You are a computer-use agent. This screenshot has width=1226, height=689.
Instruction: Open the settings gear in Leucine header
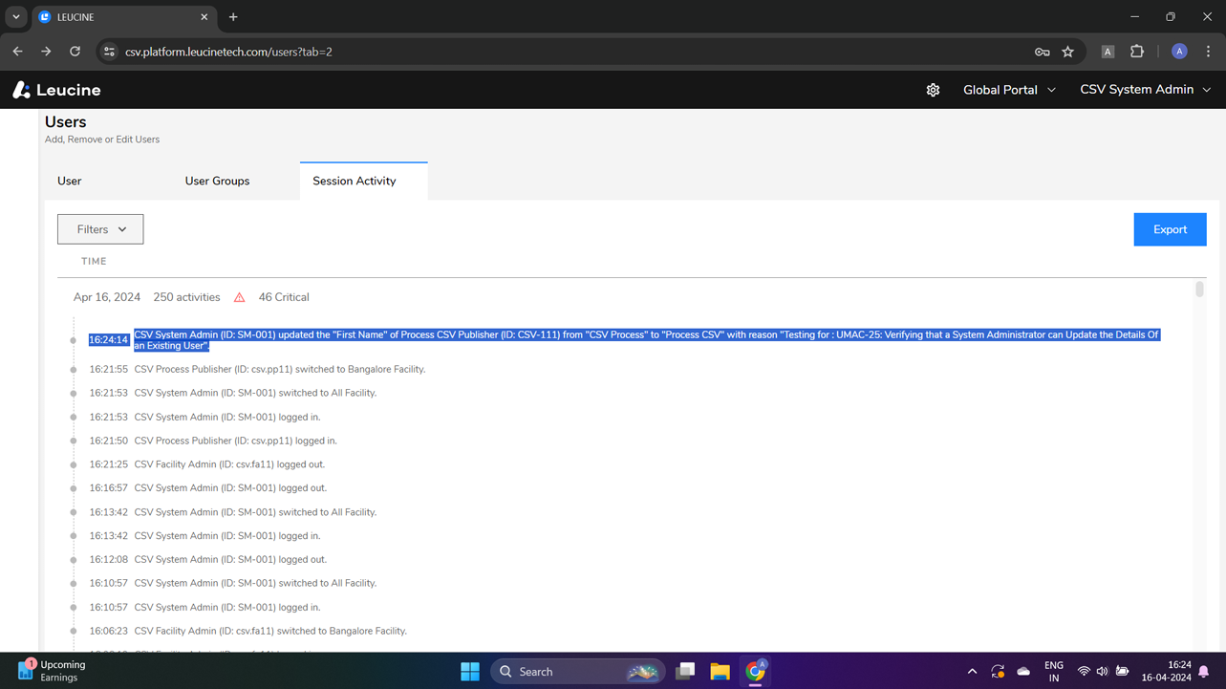coord(933,90)
